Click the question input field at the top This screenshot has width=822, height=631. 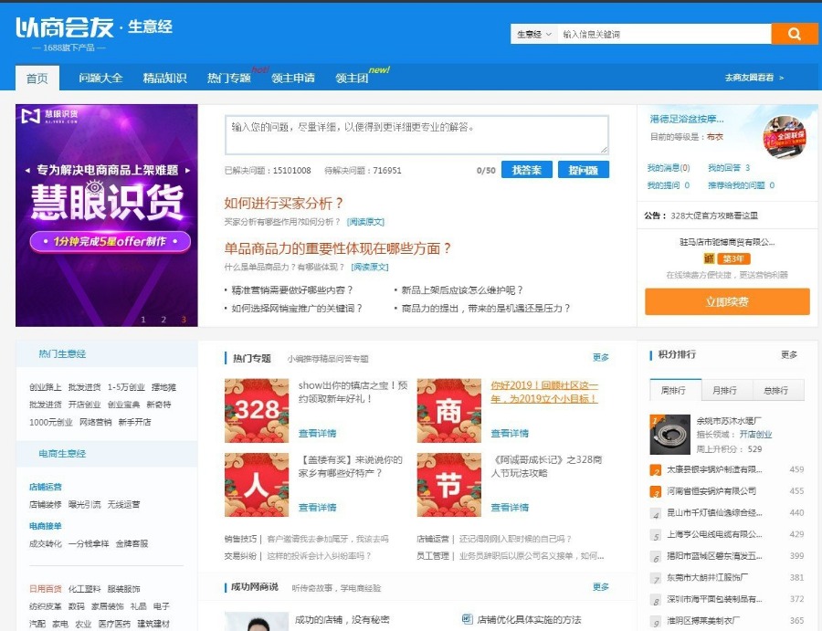coord(416,134)
